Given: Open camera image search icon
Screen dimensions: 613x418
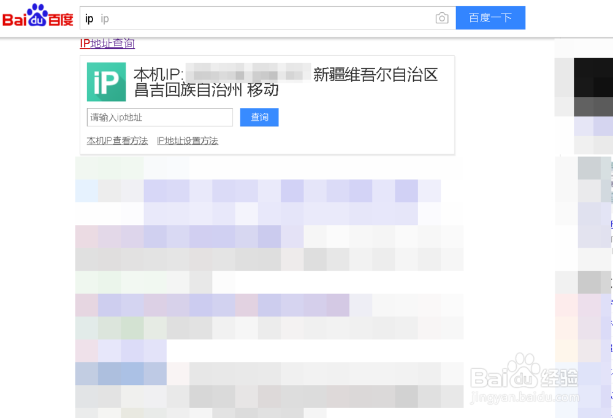Looking at the screenshot, I should [x=442, y=18].
